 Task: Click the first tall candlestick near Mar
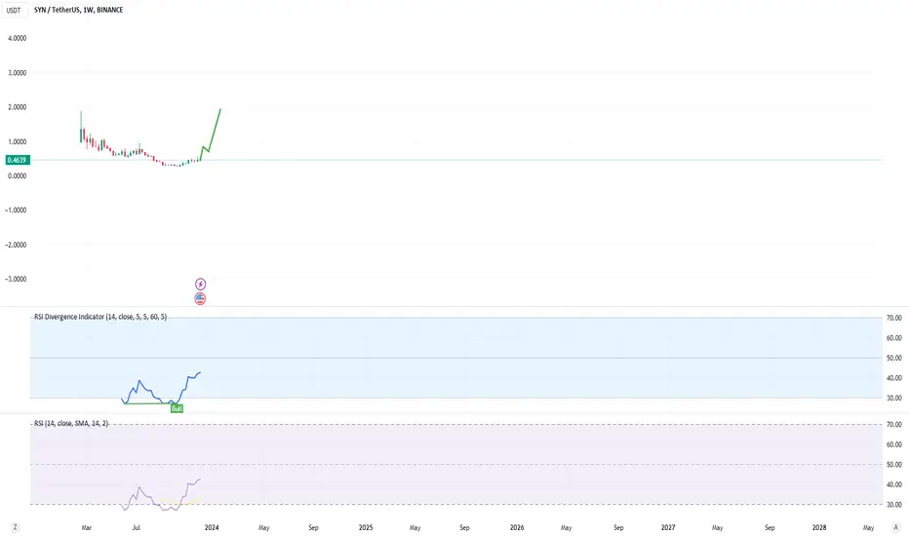point(81,128)
